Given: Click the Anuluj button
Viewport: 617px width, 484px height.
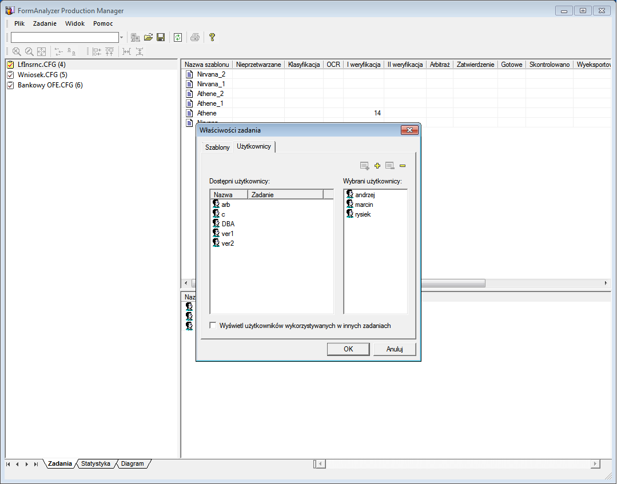Looking at the screenshot, I should tap(395, 349).
